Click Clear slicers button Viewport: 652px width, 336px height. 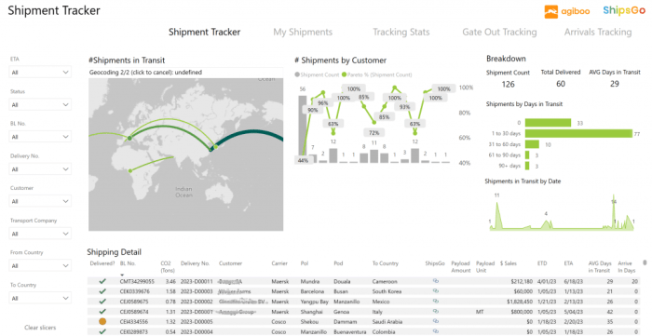click(x=40, y=328)
